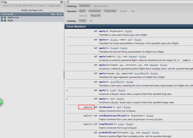Click probablePrime method name
The image size is (193, 138).
click(x=107, y=132)
